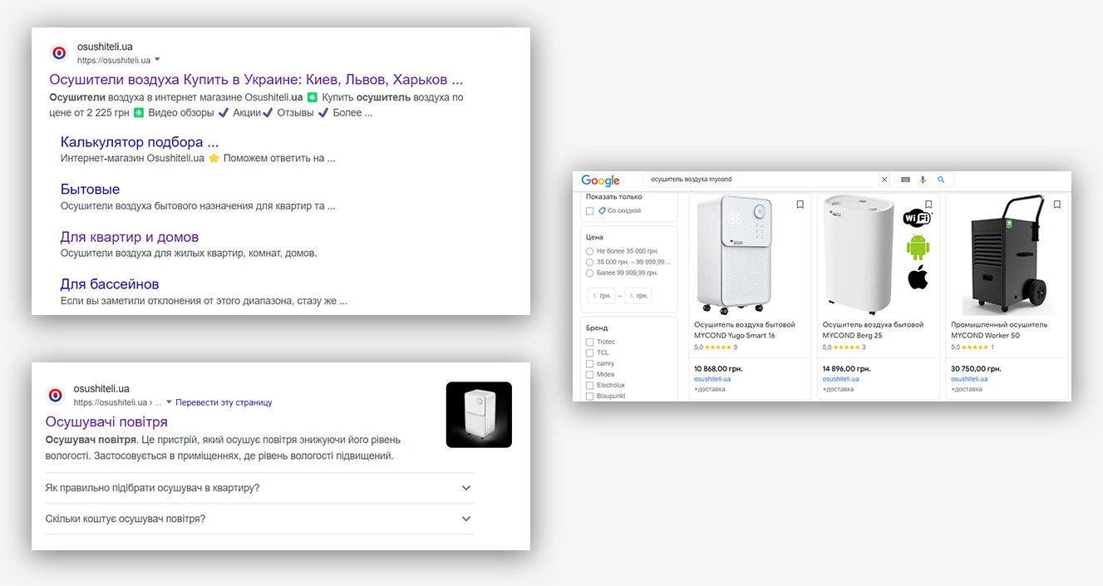This screenshot has width=1103, height=586.
Task: Click the Wi-Fi logo on Berg 25 image
Action: click(917, 219)
